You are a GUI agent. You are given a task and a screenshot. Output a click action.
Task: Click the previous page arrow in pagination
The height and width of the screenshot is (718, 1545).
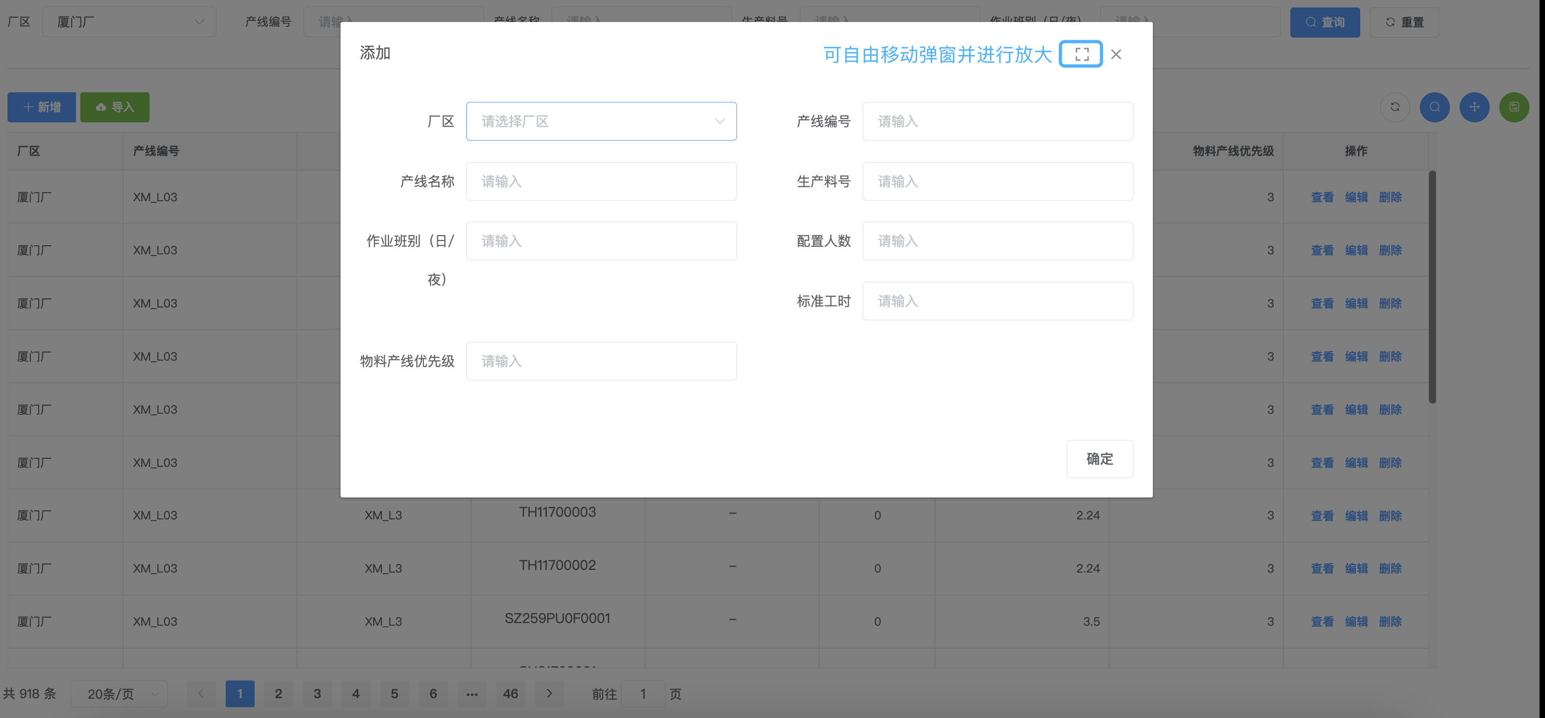point(201,693)
